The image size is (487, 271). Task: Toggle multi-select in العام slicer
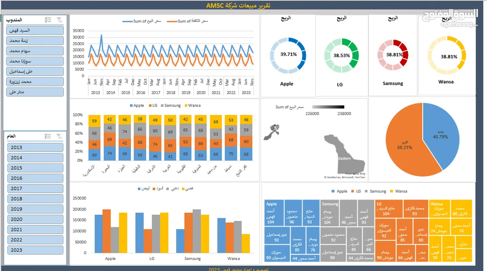[x=48, y=136]
